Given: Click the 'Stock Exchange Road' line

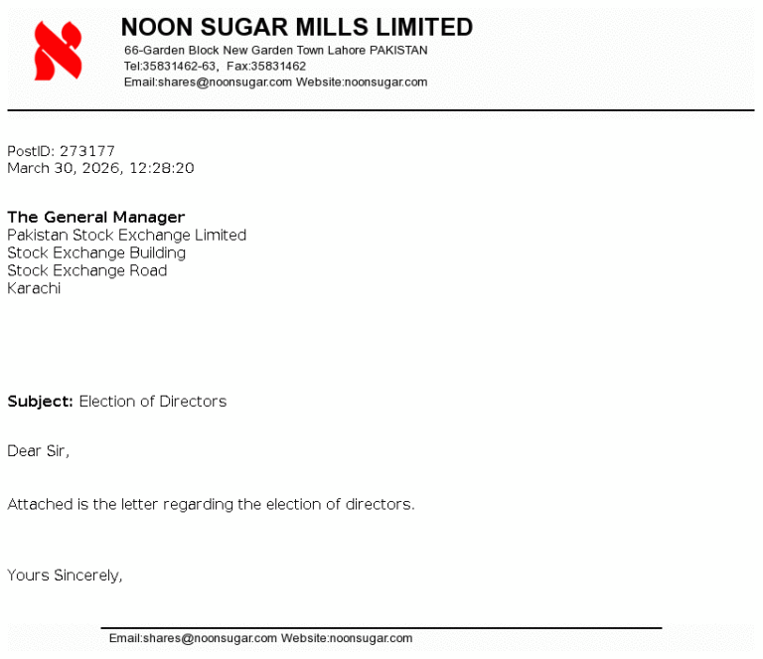Looking at the screenshot, I should (x=86, y=270).
